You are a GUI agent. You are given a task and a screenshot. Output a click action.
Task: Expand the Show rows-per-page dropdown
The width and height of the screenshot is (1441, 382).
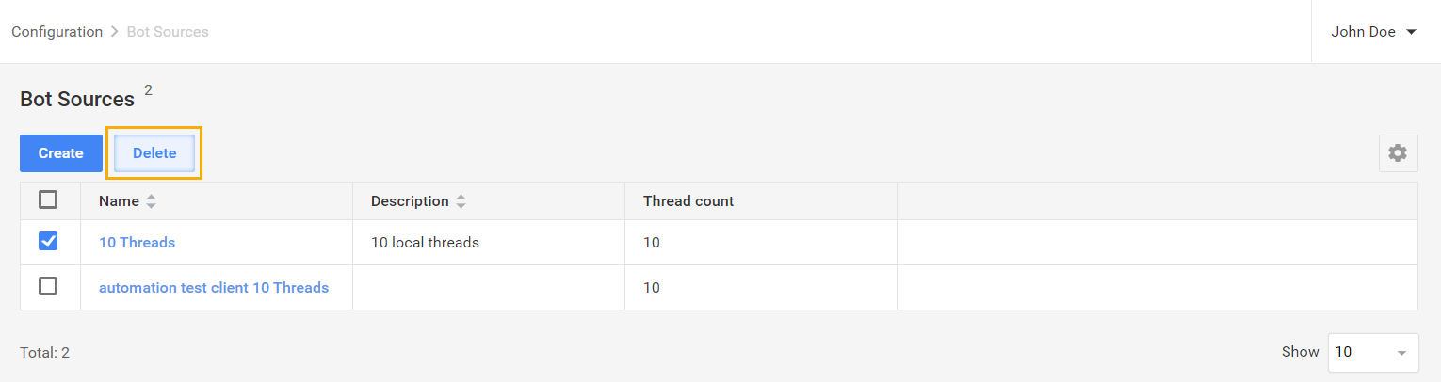pyautogui.click(x=1373, y=352)
